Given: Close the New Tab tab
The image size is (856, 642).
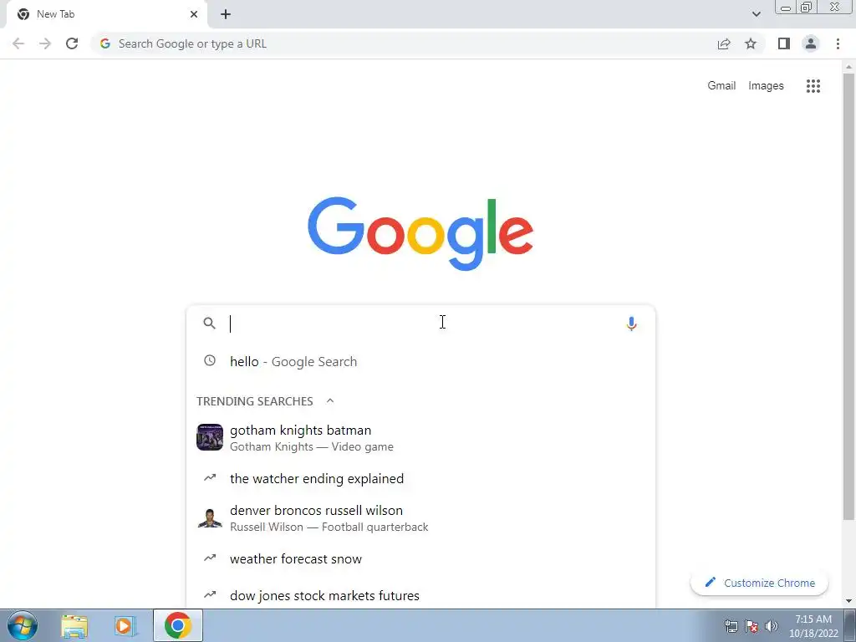Looking at the screenshot, I should [194, 14].
